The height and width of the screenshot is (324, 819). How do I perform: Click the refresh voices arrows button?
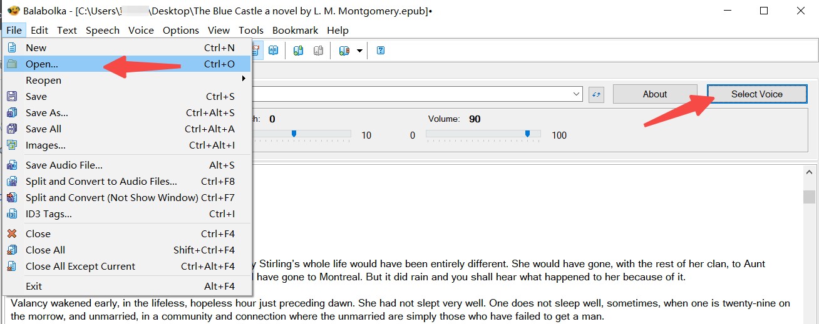[597, 94]
